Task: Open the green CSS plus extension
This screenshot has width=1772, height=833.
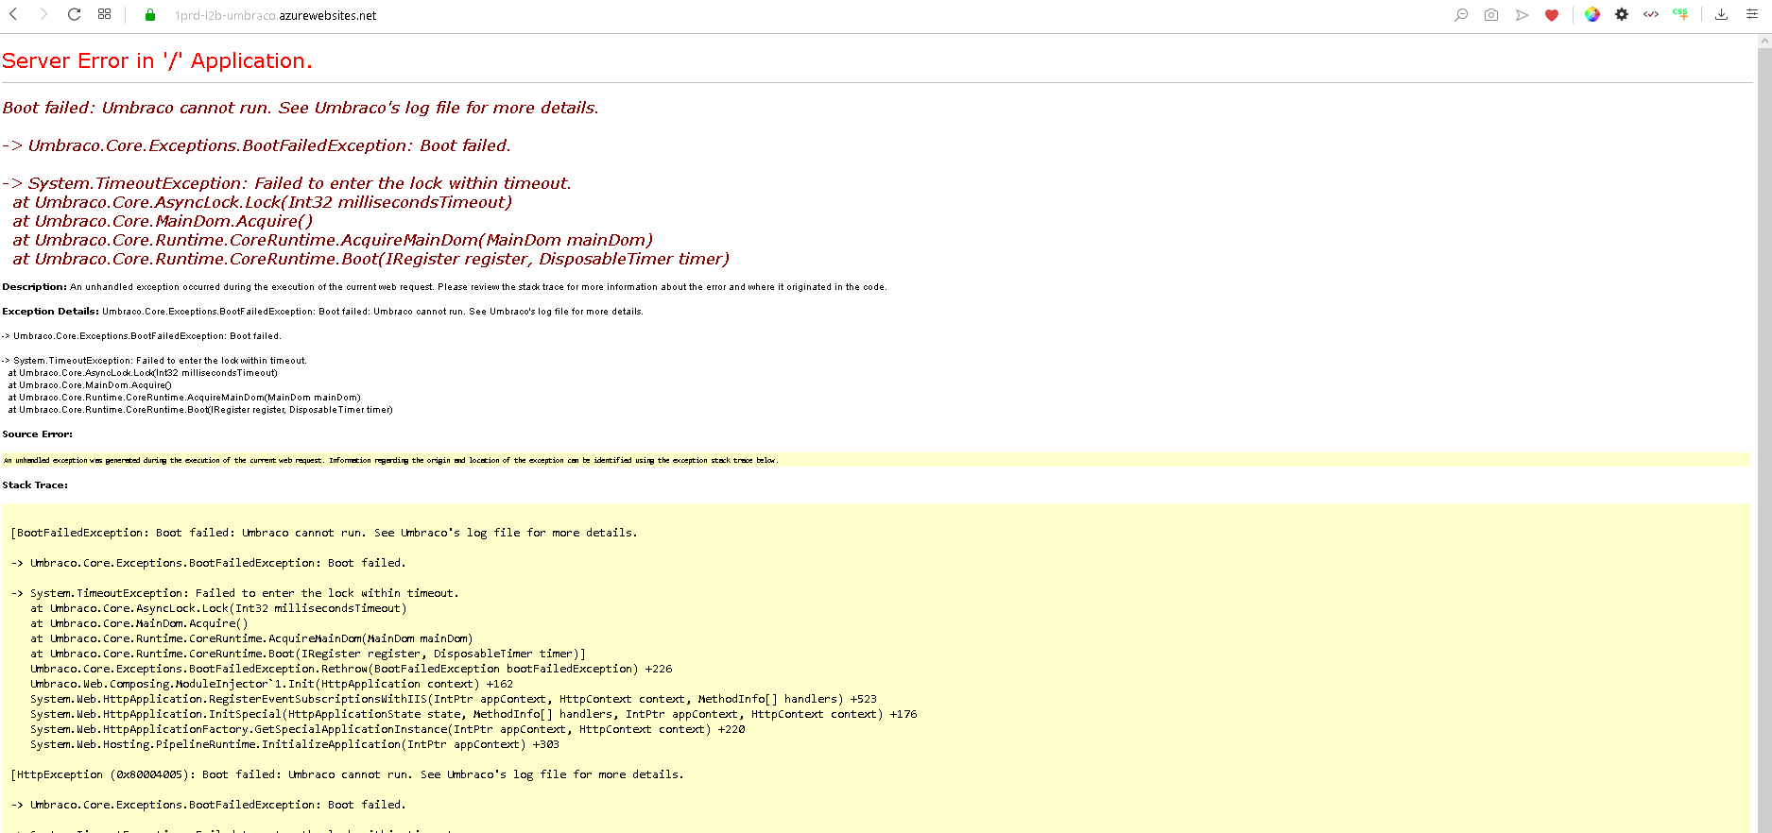Action: coord(1680,14)
